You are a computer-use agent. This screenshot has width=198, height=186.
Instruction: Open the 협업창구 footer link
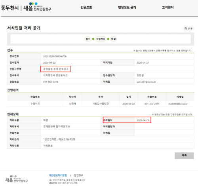78,175
